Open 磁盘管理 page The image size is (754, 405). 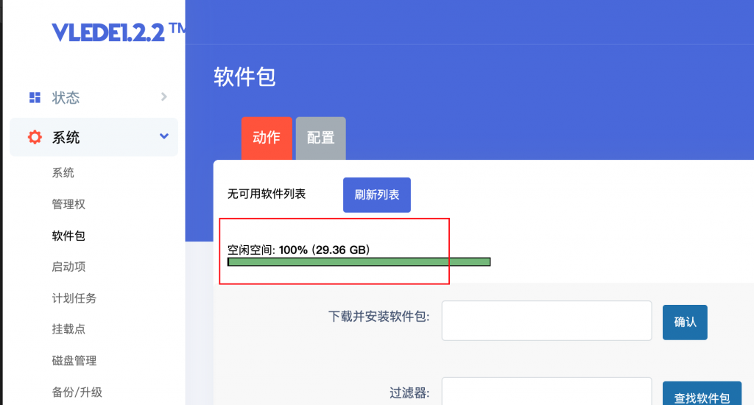(x=74, y=361)
